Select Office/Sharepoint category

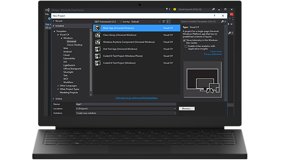pyautogui.click(x=72, y=69)
